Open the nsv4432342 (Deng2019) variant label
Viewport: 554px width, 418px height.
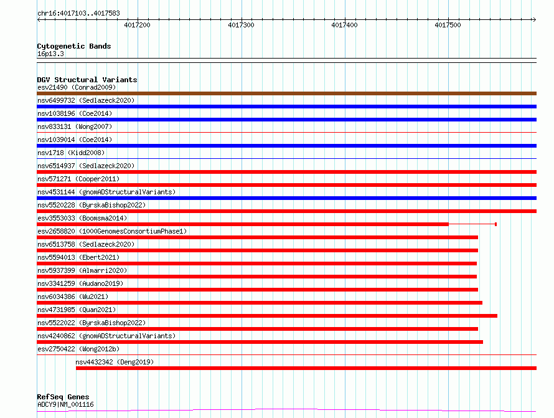coord(115,362)
